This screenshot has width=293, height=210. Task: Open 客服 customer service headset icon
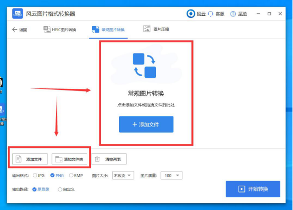tap(210, 14)
